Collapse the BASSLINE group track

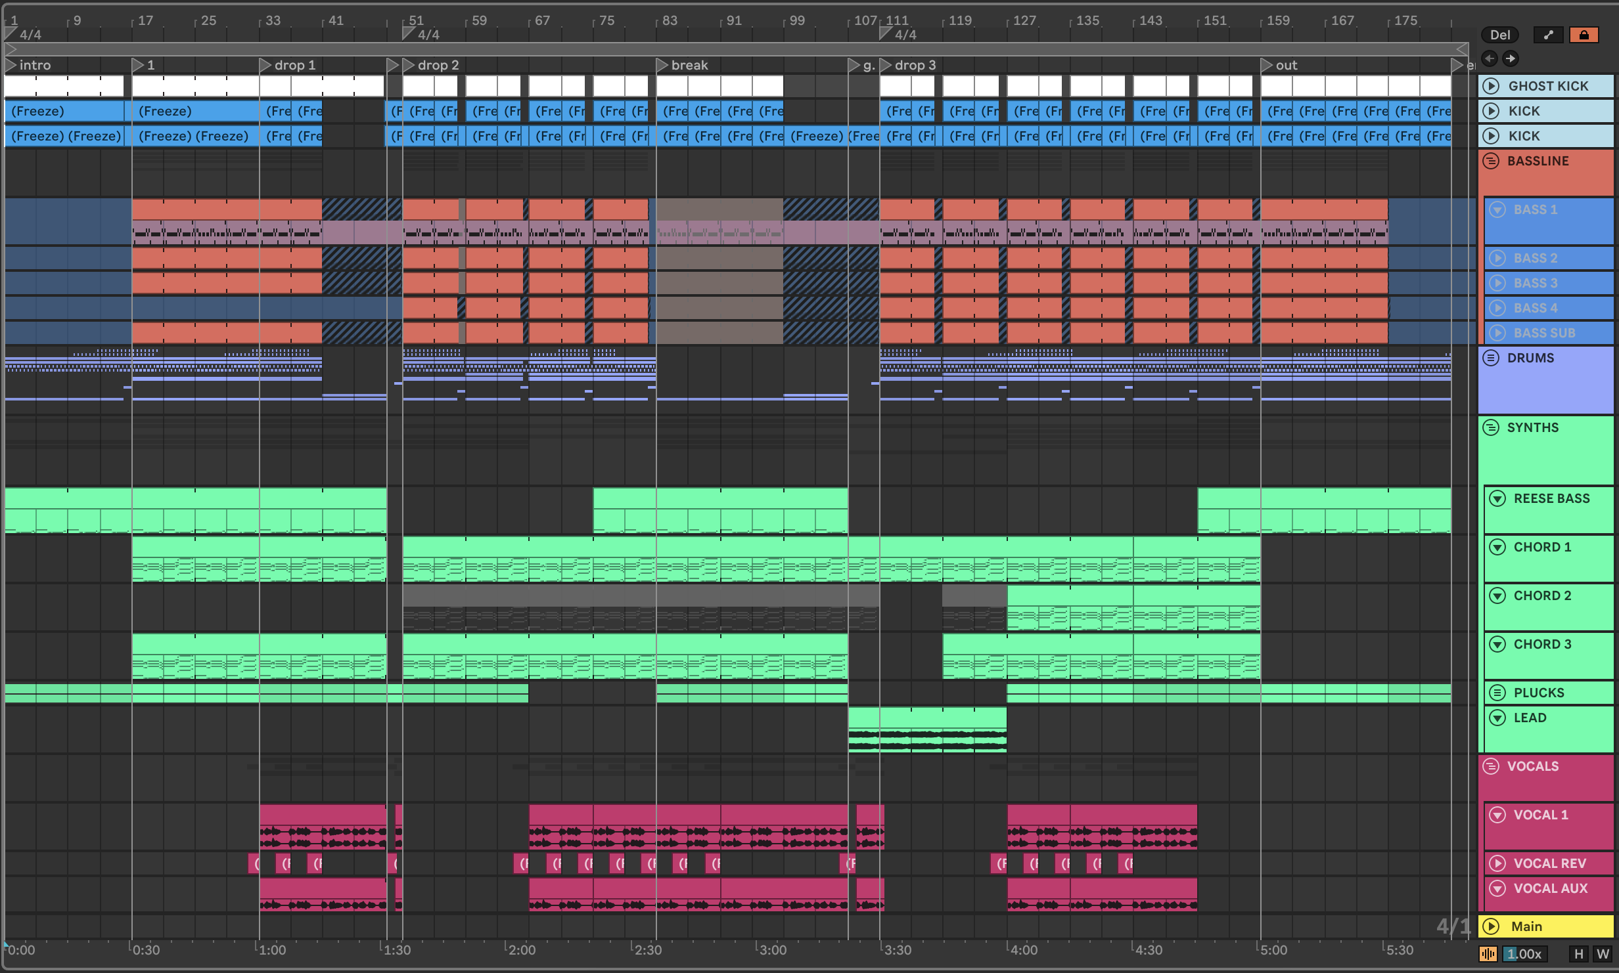coord(1492,161)
